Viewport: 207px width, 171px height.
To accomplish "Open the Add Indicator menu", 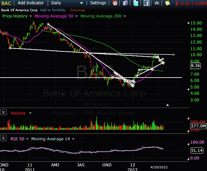I will (30, 3).
